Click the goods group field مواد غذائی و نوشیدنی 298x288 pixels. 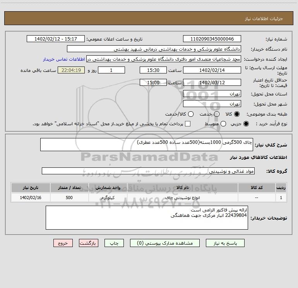pos(148,171)
